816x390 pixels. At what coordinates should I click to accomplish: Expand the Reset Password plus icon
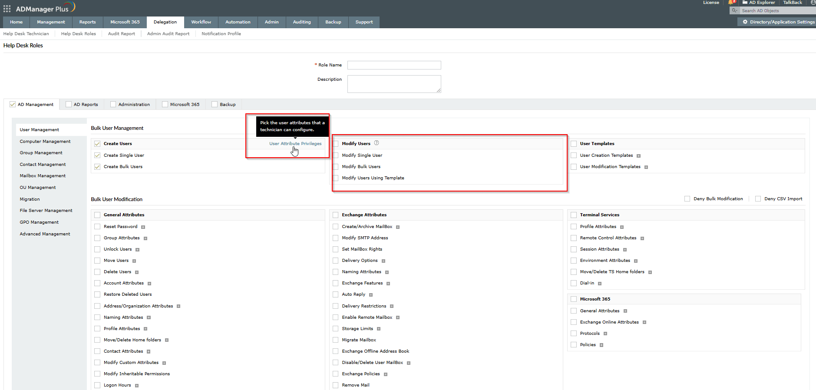point(143,227)
